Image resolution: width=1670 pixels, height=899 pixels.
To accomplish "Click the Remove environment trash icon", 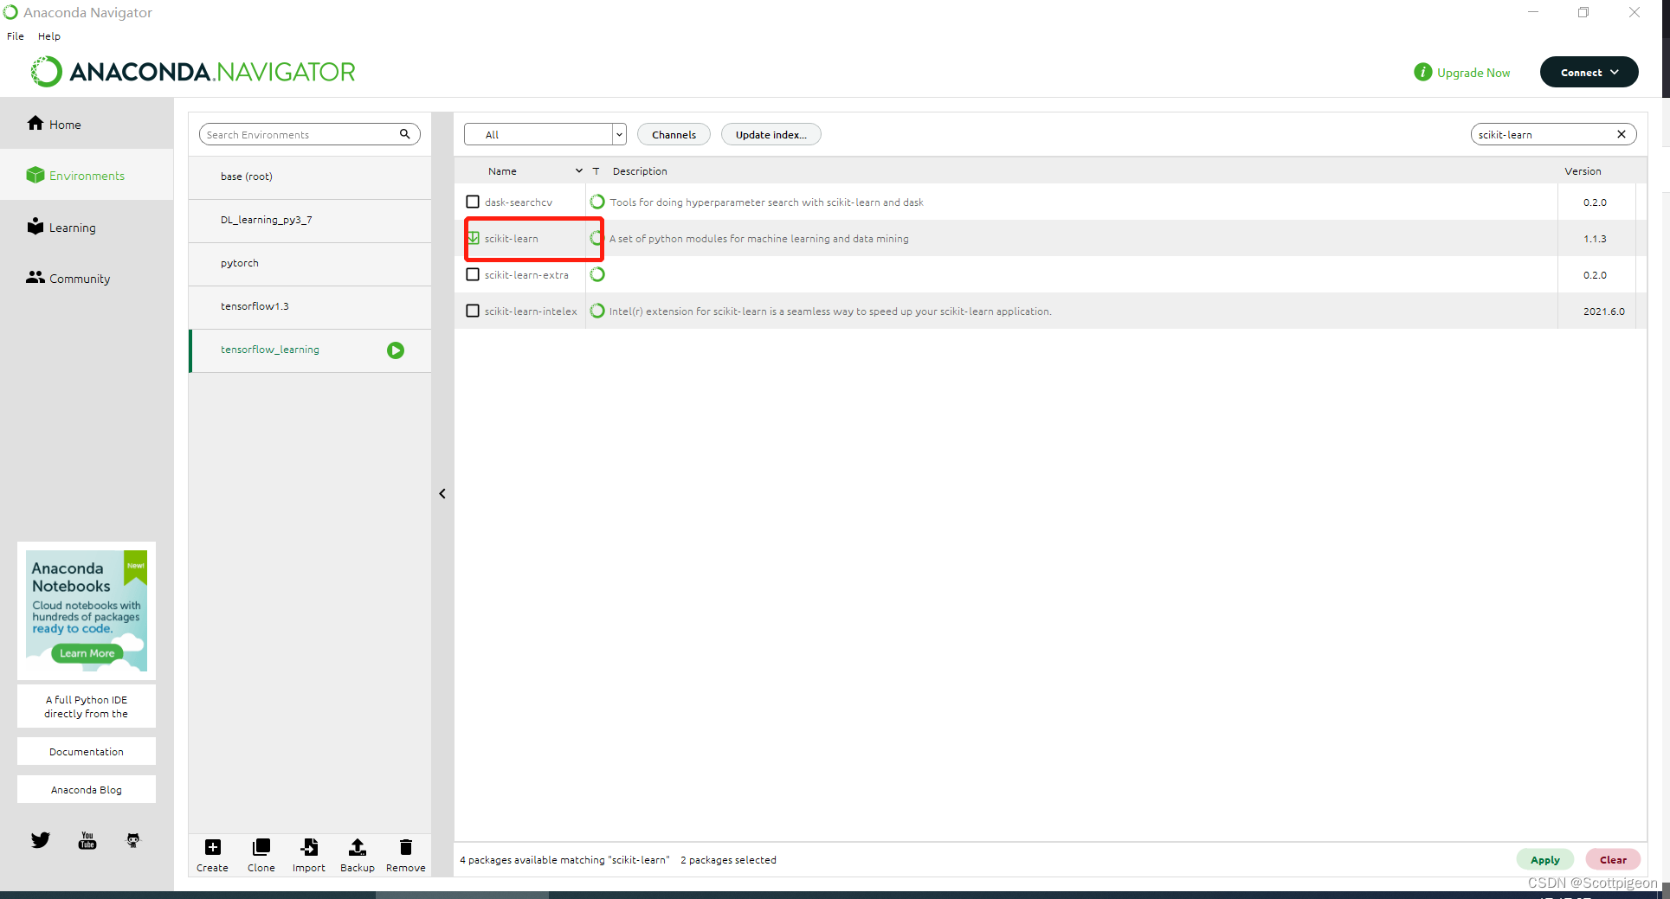I will pyautogui.click(x=406, y=847).
